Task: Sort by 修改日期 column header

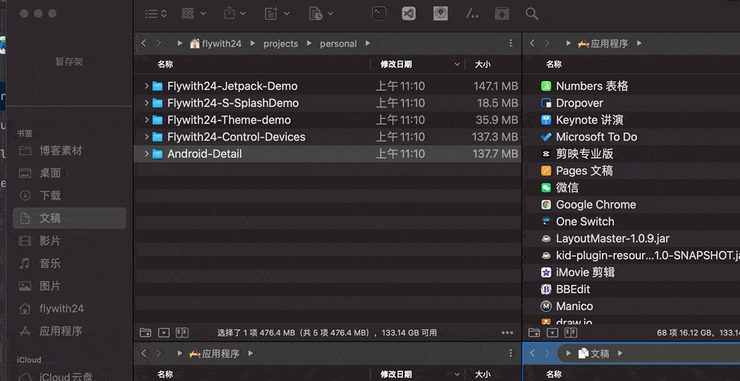Action: tap(396, 64)
